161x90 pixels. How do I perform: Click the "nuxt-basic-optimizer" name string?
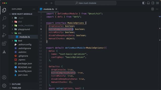(x=73, y=54)
